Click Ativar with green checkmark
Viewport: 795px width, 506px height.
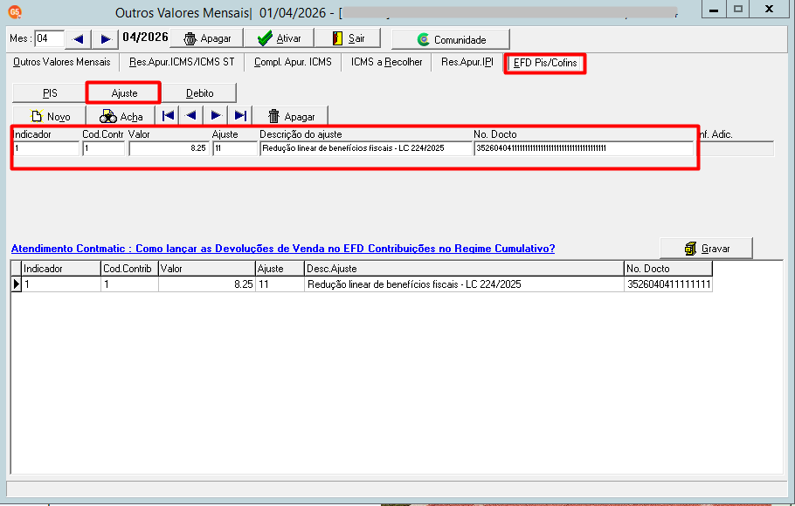click(x=279, y=38)
